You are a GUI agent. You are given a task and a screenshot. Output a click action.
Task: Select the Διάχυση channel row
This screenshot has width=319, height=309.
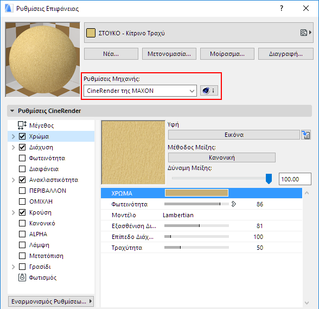pyautogui.click(x=51, y=147)
